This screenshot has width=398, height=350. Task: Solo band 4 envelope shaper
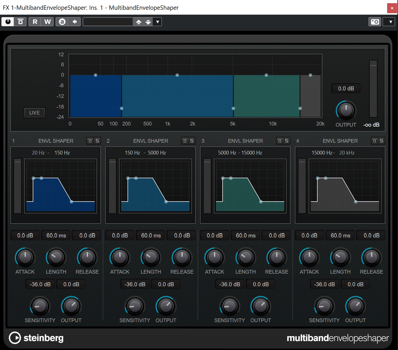coord(381,141)
